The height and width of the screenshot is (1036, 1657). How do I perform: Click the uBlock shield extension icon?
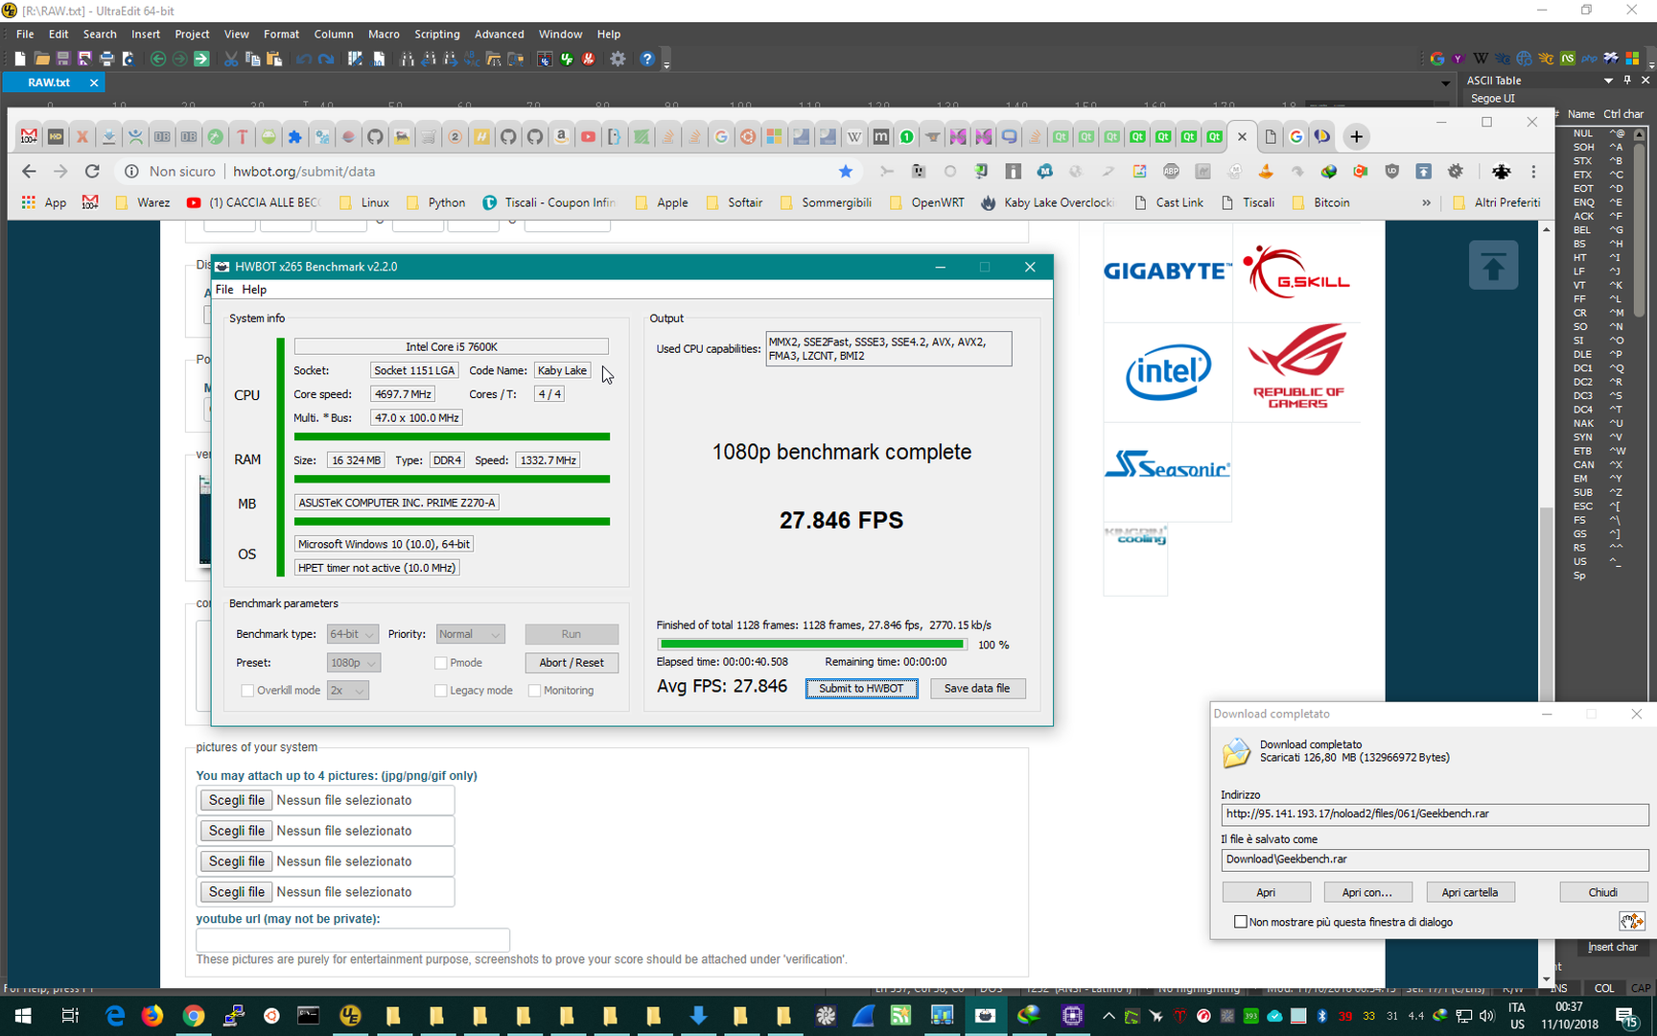click(x=1391, y=171)
